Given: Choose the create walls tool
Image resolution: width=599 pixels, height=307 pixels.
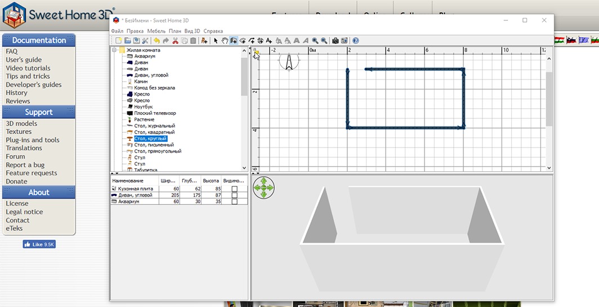Looking at the screenshot, I should [x=234, y=41].
